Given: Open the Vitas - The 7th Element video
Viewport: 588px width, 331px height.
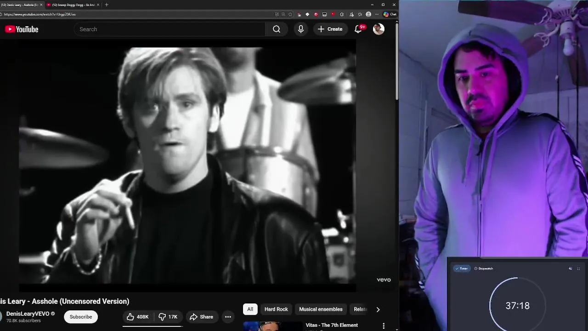Looking at the screenshot, I should (x=332, y=325).
